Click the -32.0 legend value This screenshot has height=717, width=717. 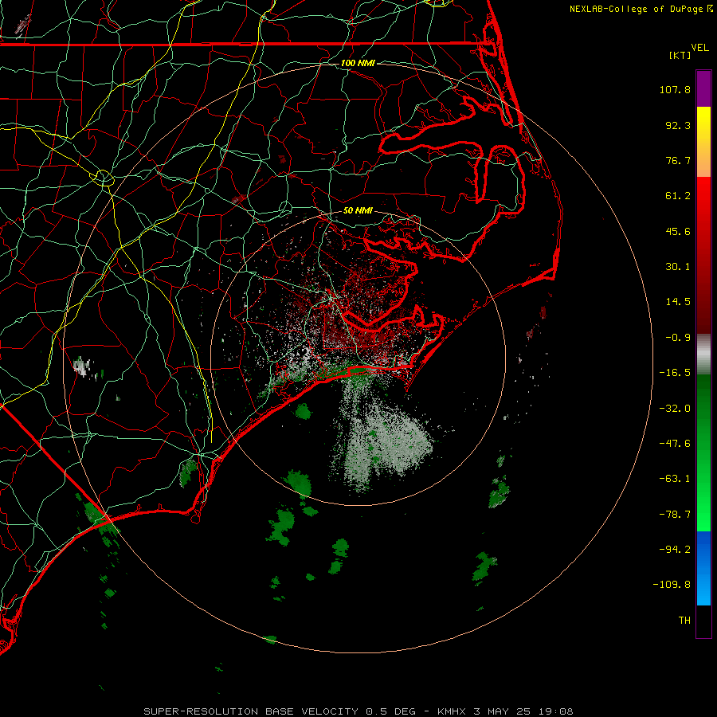click(675, 409)
